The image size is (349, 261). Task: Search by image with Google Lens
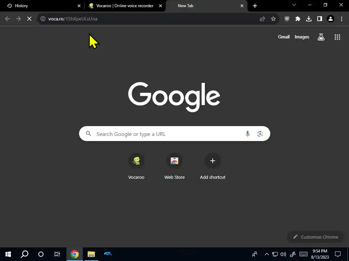pos(260,134)
